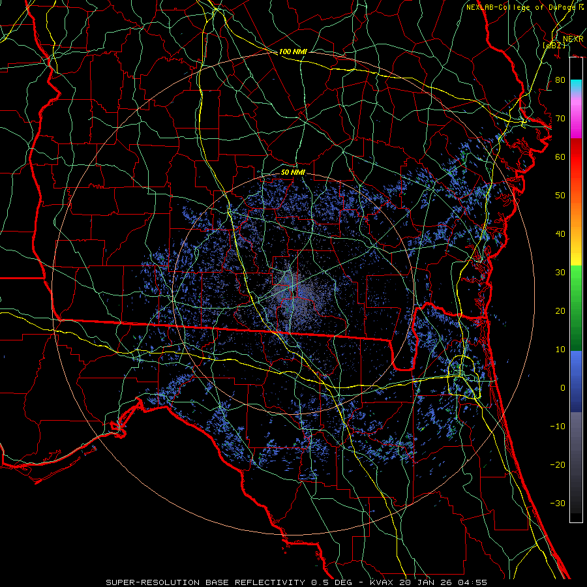Click the 0 value on the dBZ scale

point(563,388)
